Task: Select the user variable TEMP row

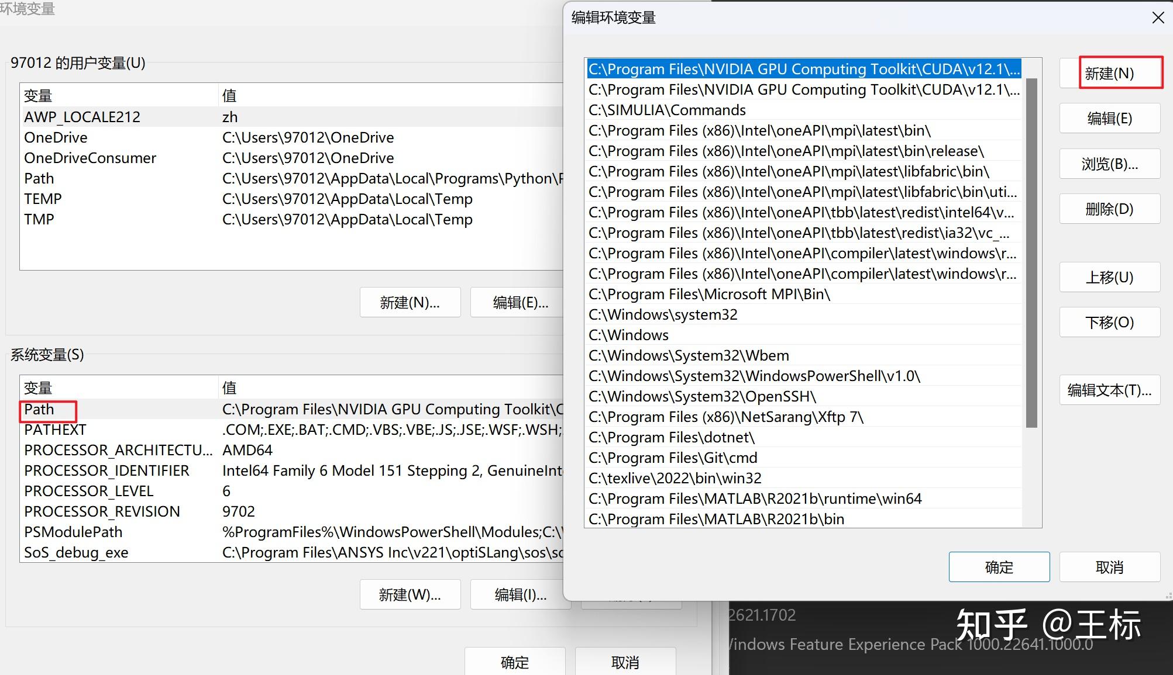Action: click(43, 199)
